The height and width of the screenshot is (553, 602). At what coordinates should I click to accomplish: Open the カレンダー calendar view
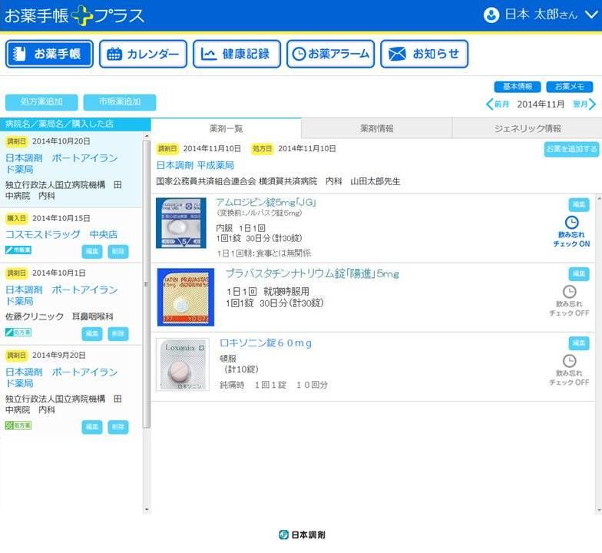143,54
